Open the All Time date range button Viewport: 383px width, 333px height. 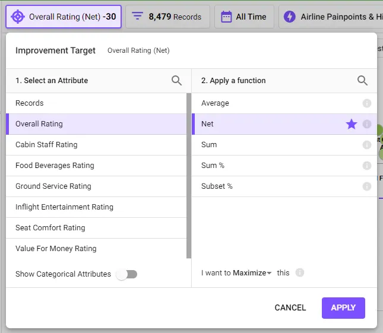(x=244, y=17)
